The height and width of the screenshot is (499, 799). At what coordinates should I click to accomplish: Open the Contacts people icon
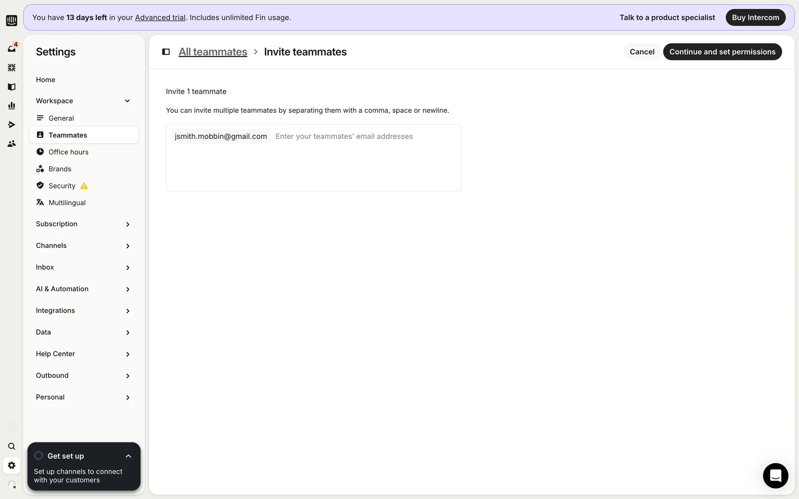pos(12,143)
